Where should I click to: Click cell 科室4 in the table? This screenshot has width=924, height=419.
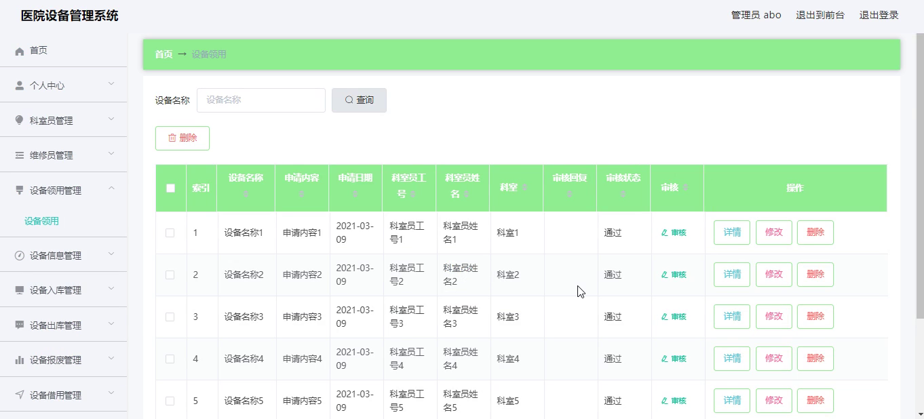[x=507, y=359]
